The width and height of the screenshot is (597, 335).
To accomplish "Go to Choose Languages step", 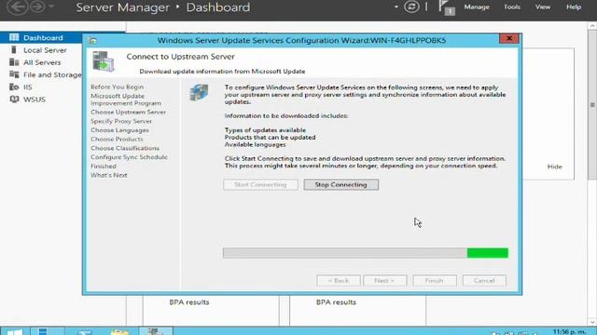I will click(x=119, y=130).
